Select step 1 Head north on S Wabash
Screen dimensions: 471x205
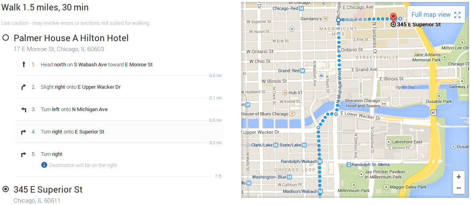pyautogui.click(x=96, y=65)
